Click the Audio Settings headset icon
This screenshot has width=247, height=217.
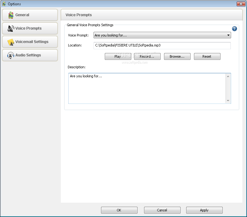pos(11,55)
